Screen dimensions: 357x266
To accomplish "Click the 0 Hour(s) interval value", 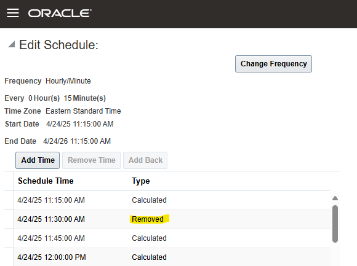I will (x=44, y=98).
